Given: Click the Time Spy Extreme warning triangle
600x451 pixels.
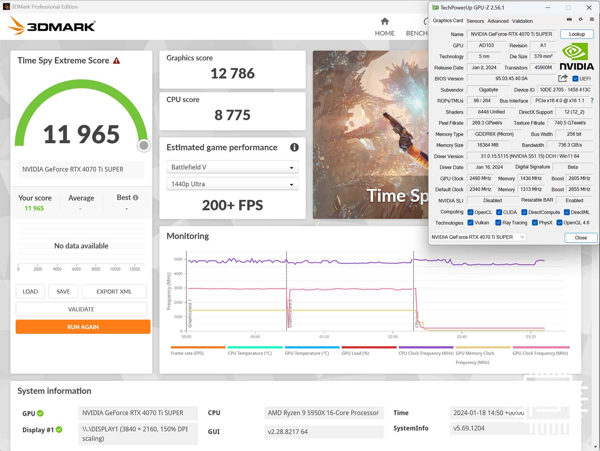Looking at the screenshot, I should tap(116, 60).
